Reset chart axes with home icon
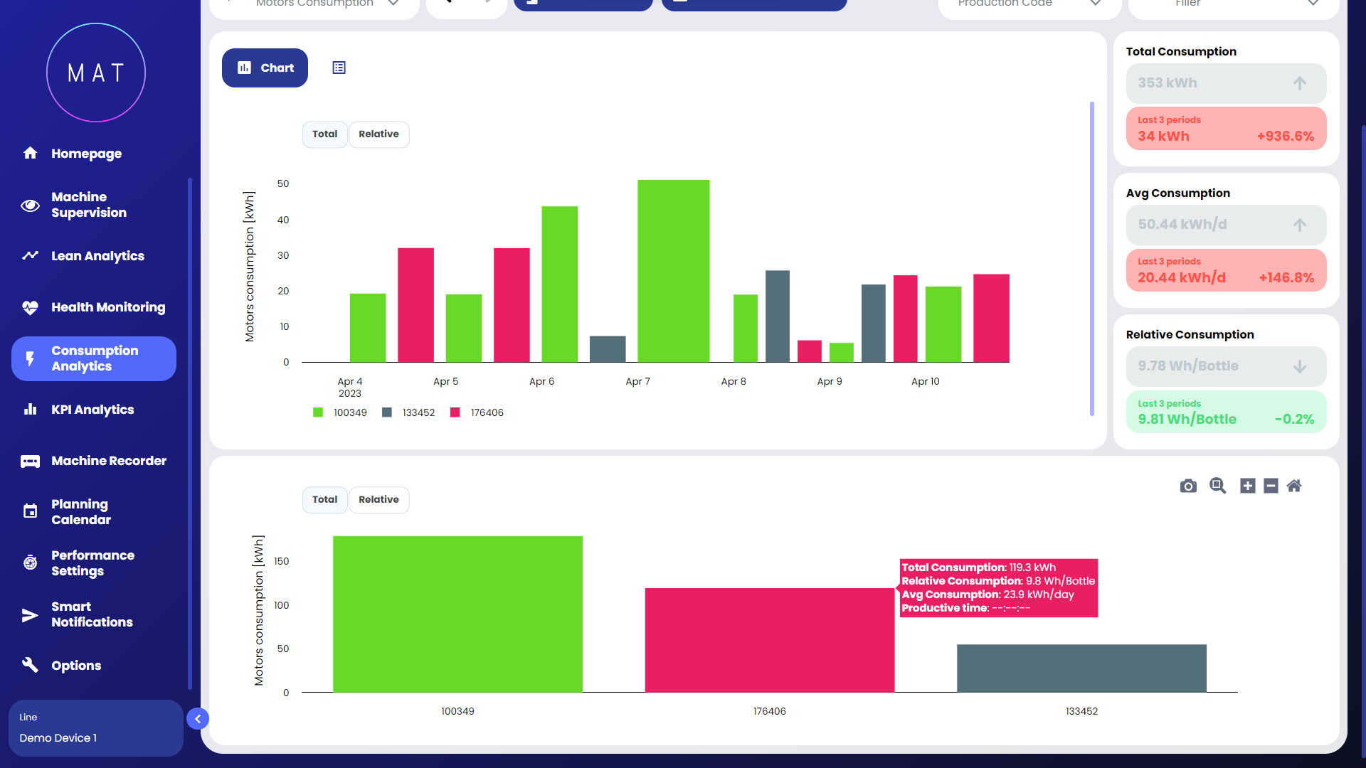The height and width of the screenshot is (768, 1366). 1294,486
